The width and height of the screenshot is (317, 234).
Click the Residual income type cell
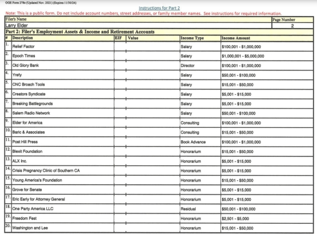[x=200, y=209]
